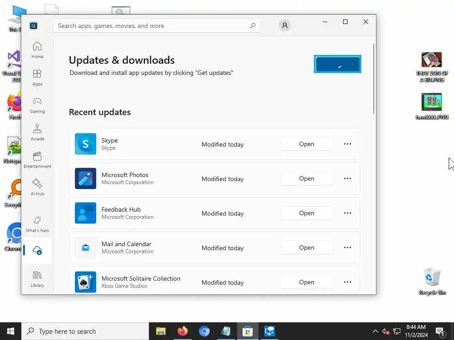Open more options for Solitaire Collection
Viewport: 454px width, 340px height.
[x=348, y=282]
